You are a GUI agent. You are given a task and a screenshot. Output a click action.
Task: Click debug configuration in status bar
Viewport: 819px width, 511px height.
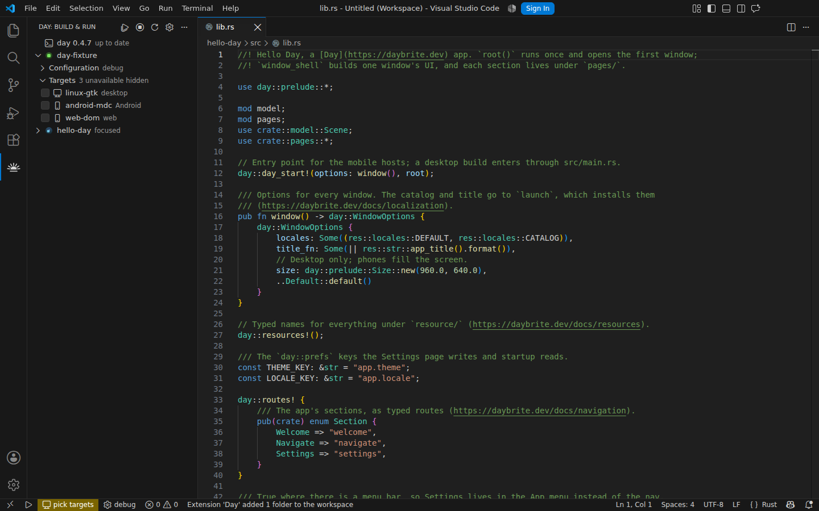point(119,505)
